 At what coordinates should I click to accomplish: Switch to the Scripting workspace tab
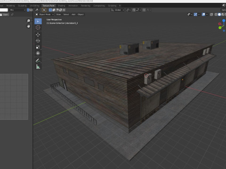[112, 6]
